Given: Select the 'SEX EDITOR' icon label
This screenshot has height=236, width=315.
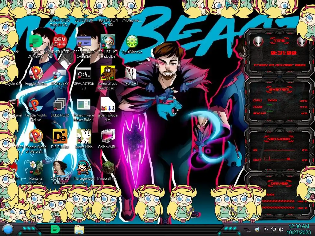Looking at the screenshot, I should 84,20.
